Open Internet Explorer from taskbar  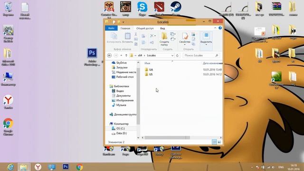(10, 167)
